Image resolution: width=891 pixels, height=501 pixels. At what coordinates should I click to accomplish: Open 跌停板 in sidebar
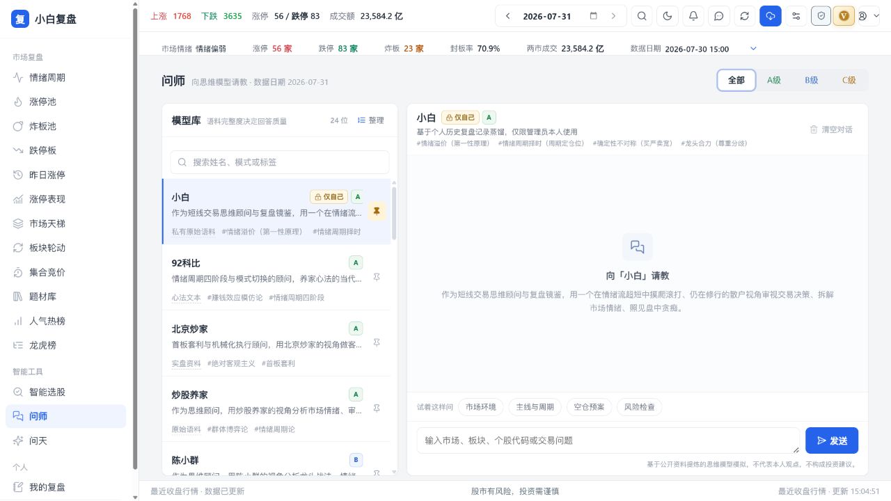click(x=65, y=151)
